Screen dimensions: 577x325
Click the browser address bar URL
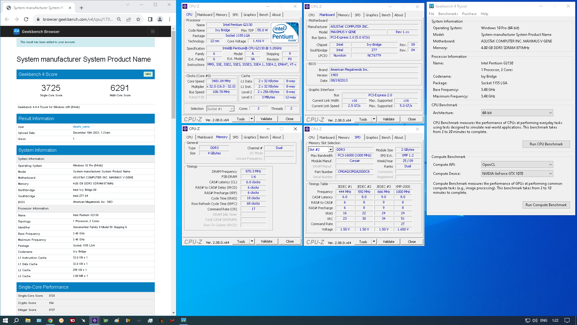(x=78, y=19)
